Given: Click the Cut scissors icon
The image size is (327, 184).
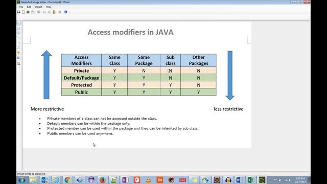Looking at the screenshot, I should [44, 12].
